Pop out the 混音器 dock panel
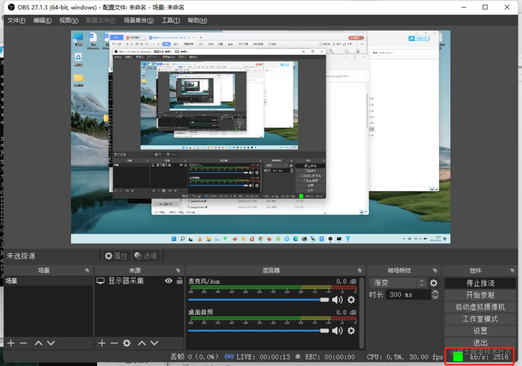The width and height of the screenshot is (522, 366). click(x=360, y=270)
